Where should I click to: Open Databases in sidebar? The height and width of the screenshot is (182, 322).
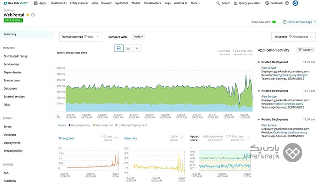click(10, 88)
